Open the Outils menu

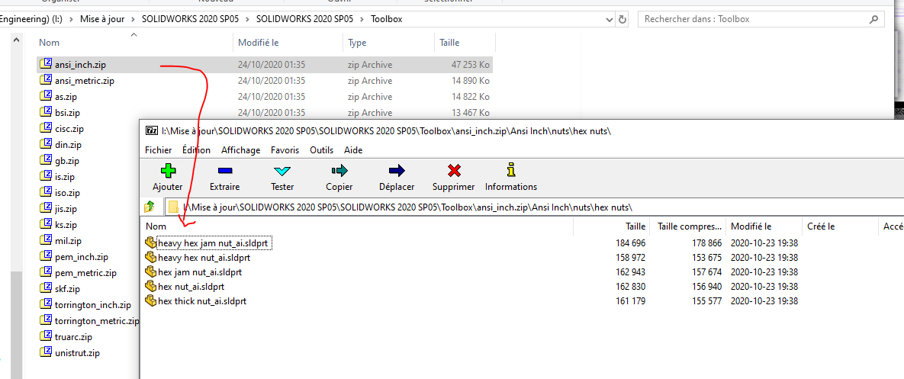point(321,150)
